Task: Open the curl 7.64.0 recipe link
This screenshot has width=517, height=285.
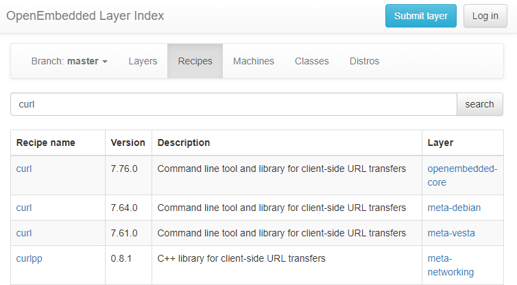Action: click(24, 208)
